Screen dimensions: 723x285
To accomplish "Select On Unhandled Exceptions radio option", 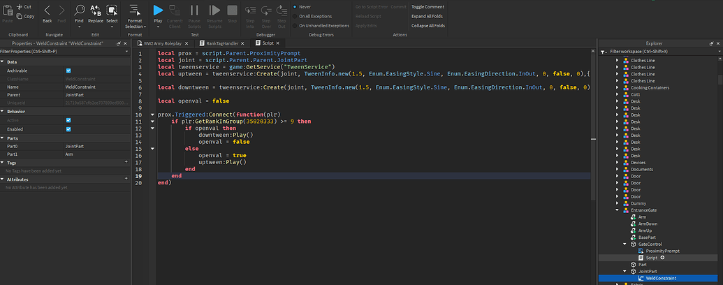I will 295,26.
